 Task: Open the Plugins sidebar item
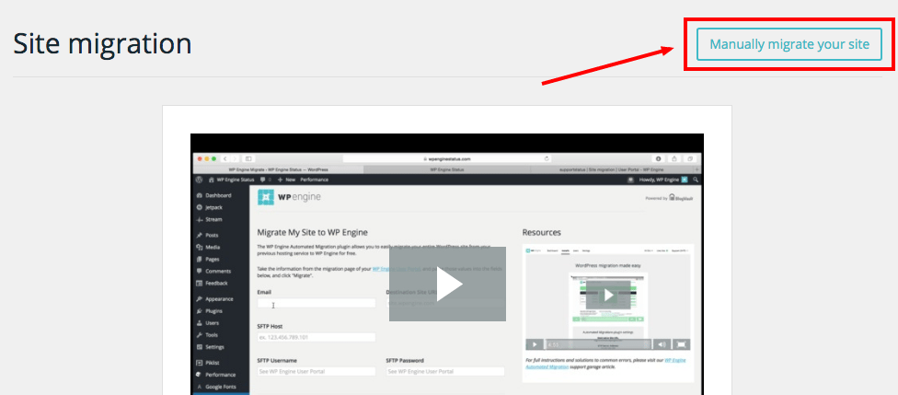coord(213,311)
